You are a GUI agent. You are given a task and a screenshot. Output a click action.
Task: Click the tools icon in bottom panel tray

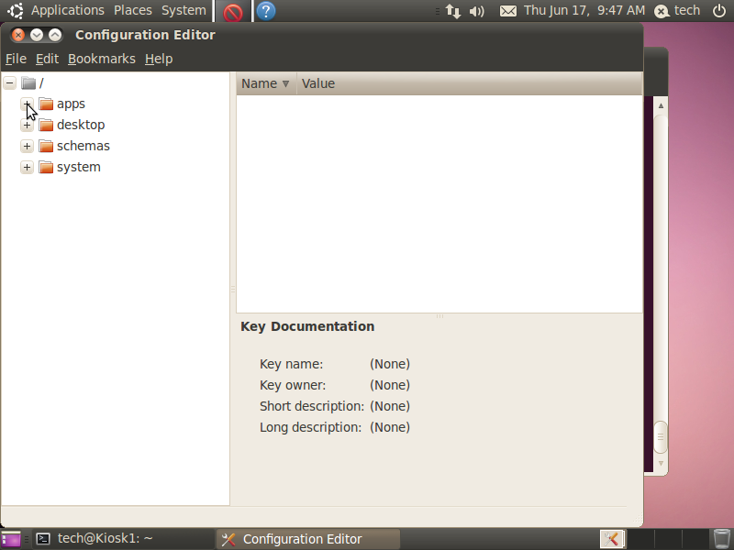tap(612, 539)
